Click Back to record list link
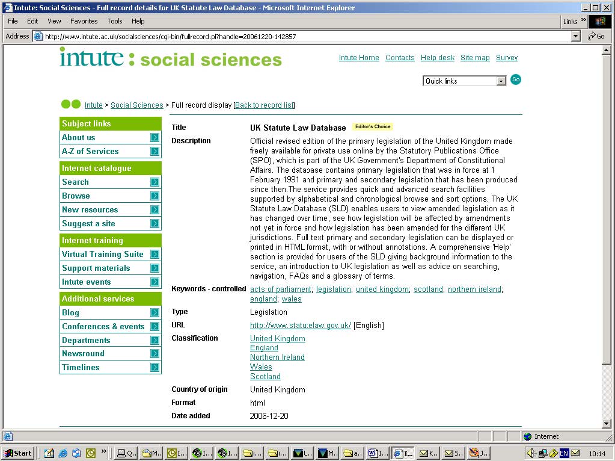 pos(265,105)
